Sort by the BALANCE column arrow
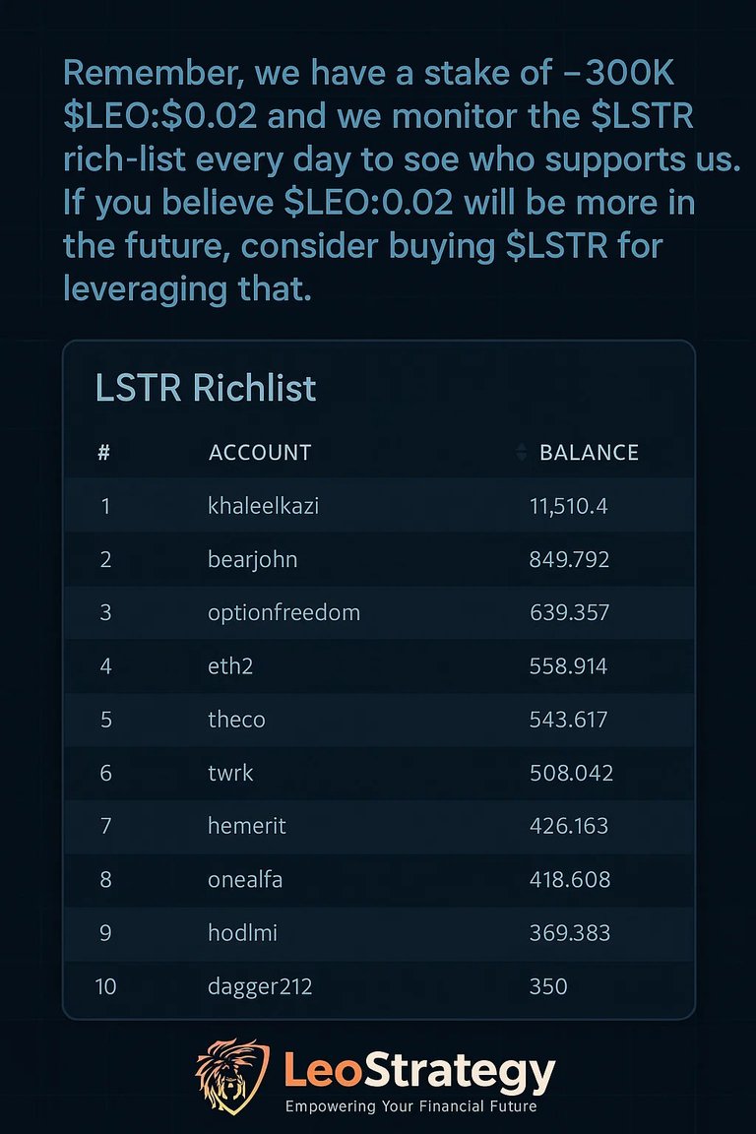This screenshot has width=756, height=1134. point(521,453)
